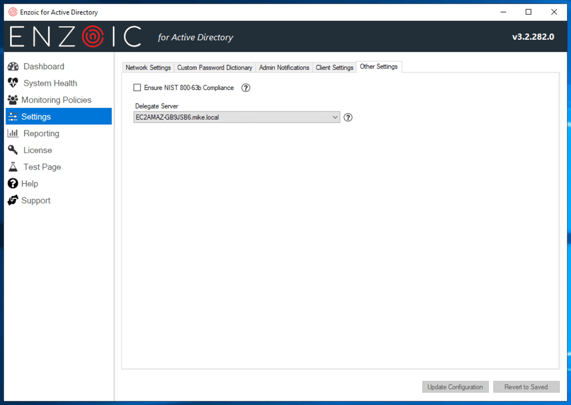Click the Settings sliders icon
571x405 pixels.
pyautogui.click(x=13, y=117)
